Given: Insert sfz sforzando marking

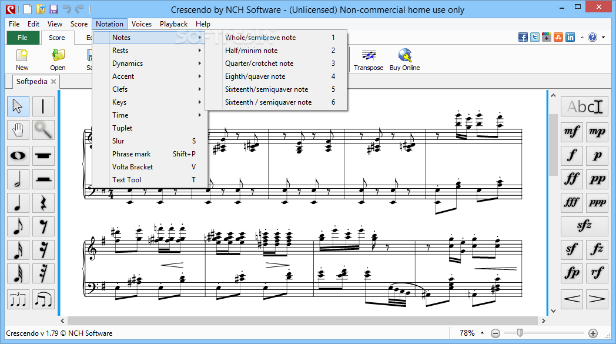Looking at the screenshot, I should click(585, 226).
